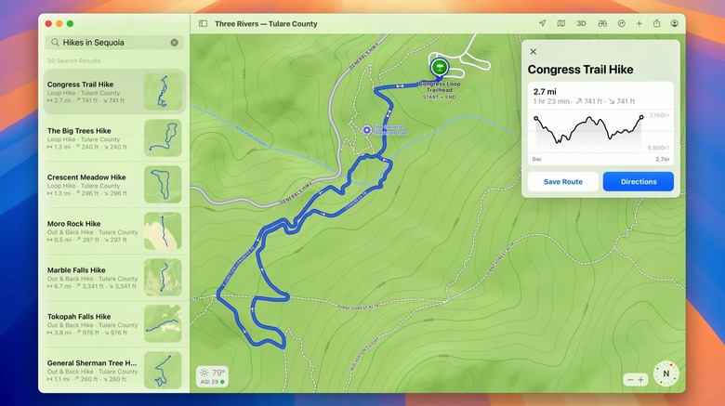Open The Big Trees Hike map thumbnail
Image resolution: width=725 pixels, height=406 pixels.
163,138
